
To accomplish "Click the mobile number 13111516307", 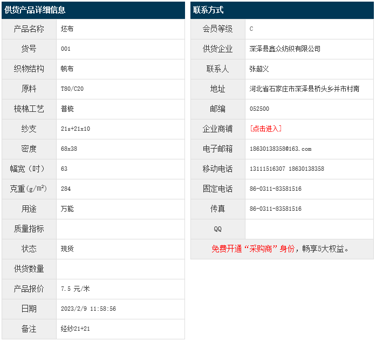I will [268, 169].
